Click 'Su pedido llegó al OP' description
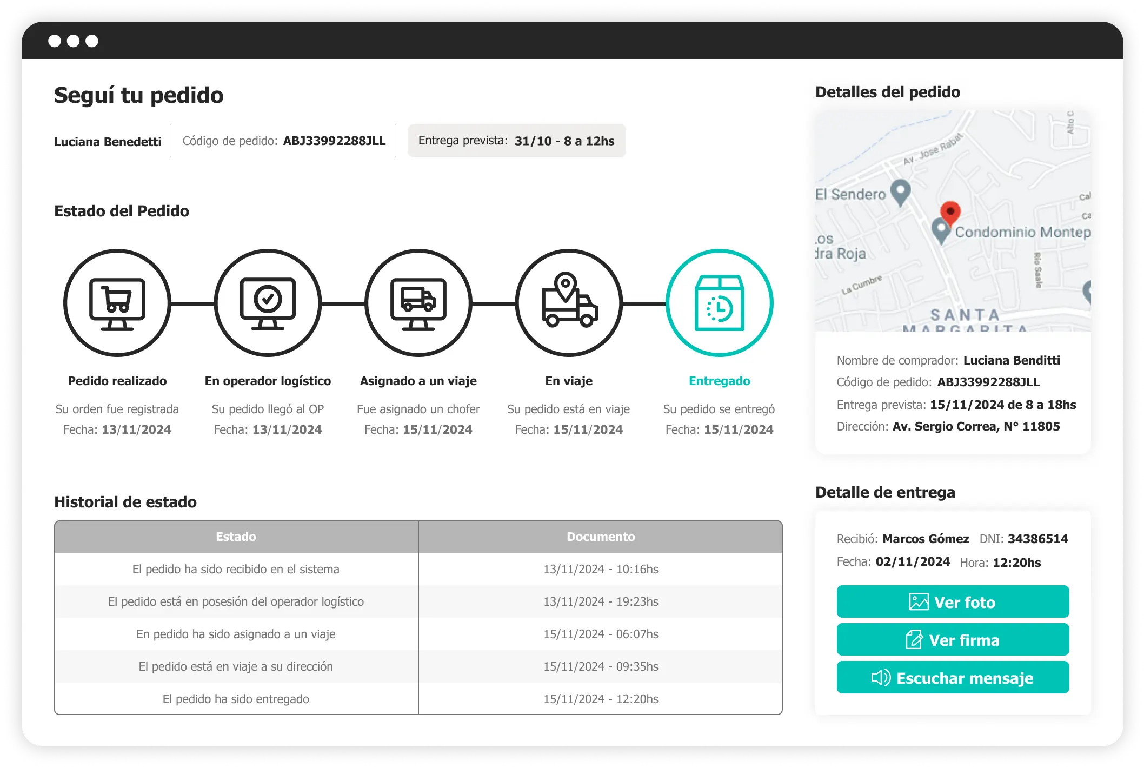 pos(268,409)
